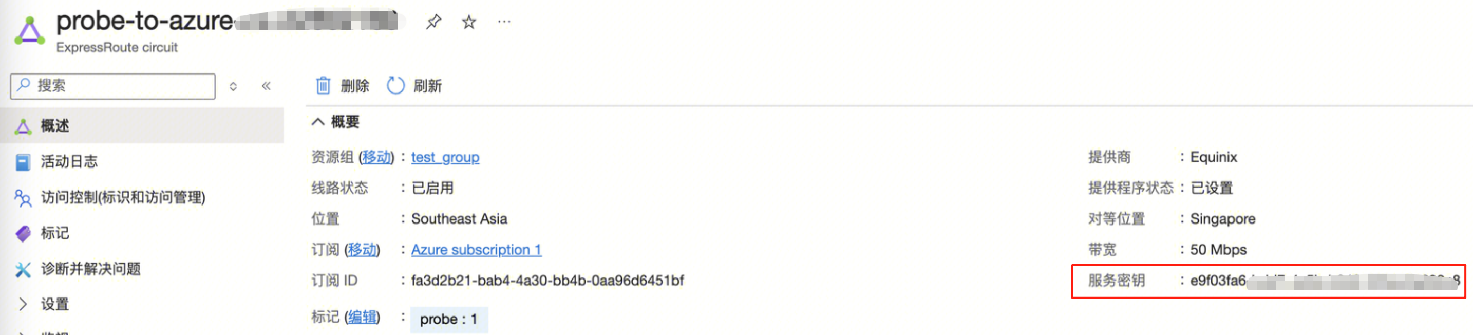
Task: Collapse the 概要 essentials section
Action: click(x=318, y=122)
